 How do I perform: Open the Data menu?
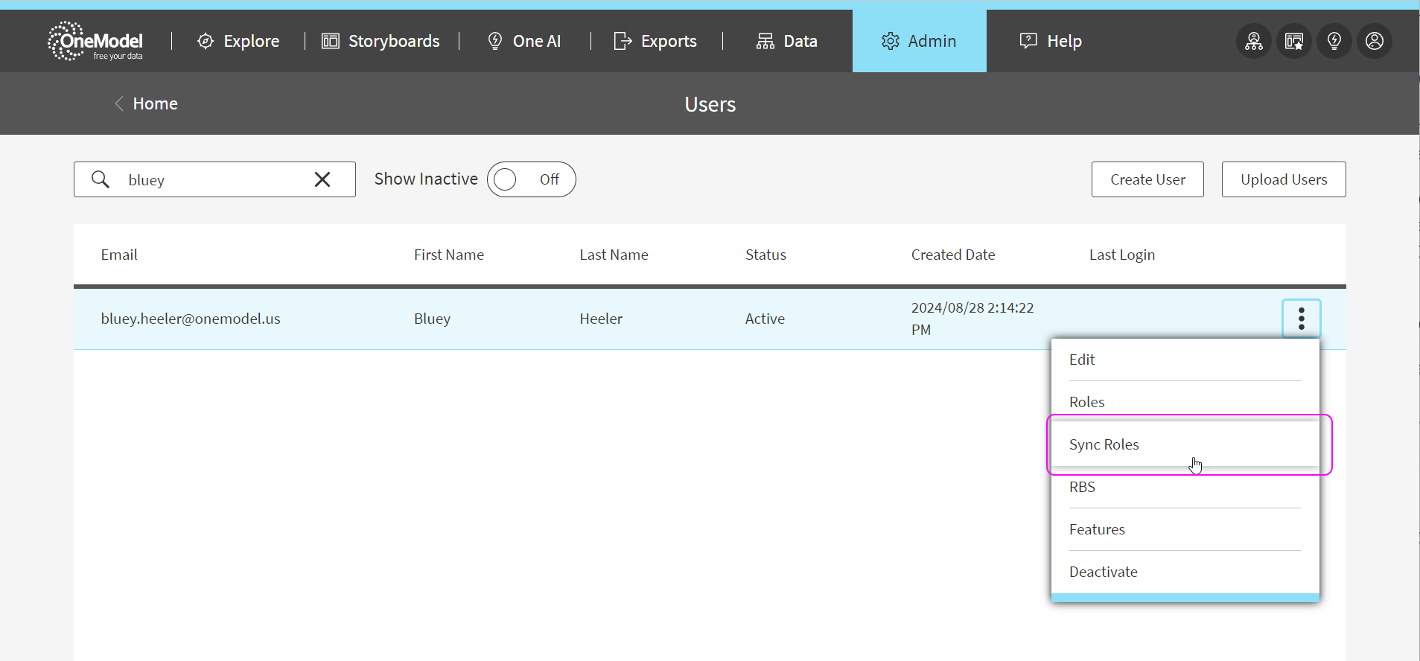click(x=787, y=41)
